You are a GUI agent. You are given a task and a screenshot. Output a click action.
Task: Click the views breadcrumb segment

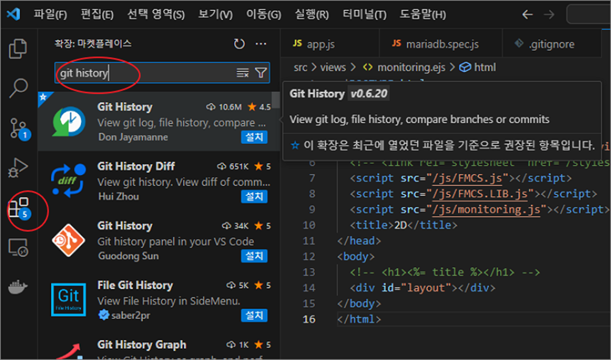click(333, 67)
